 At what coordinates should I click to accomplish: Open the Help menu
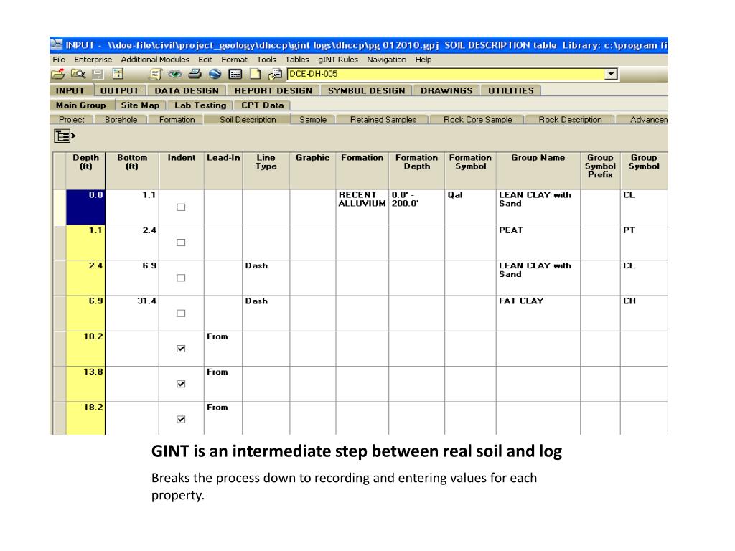[423, 60]
